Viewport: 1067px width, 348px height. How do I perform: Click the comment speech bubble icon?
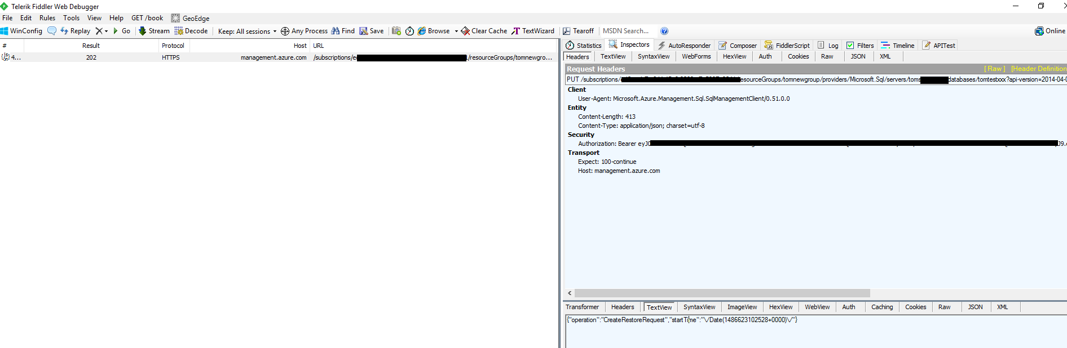pyautogui.click(x=52, y=31)
